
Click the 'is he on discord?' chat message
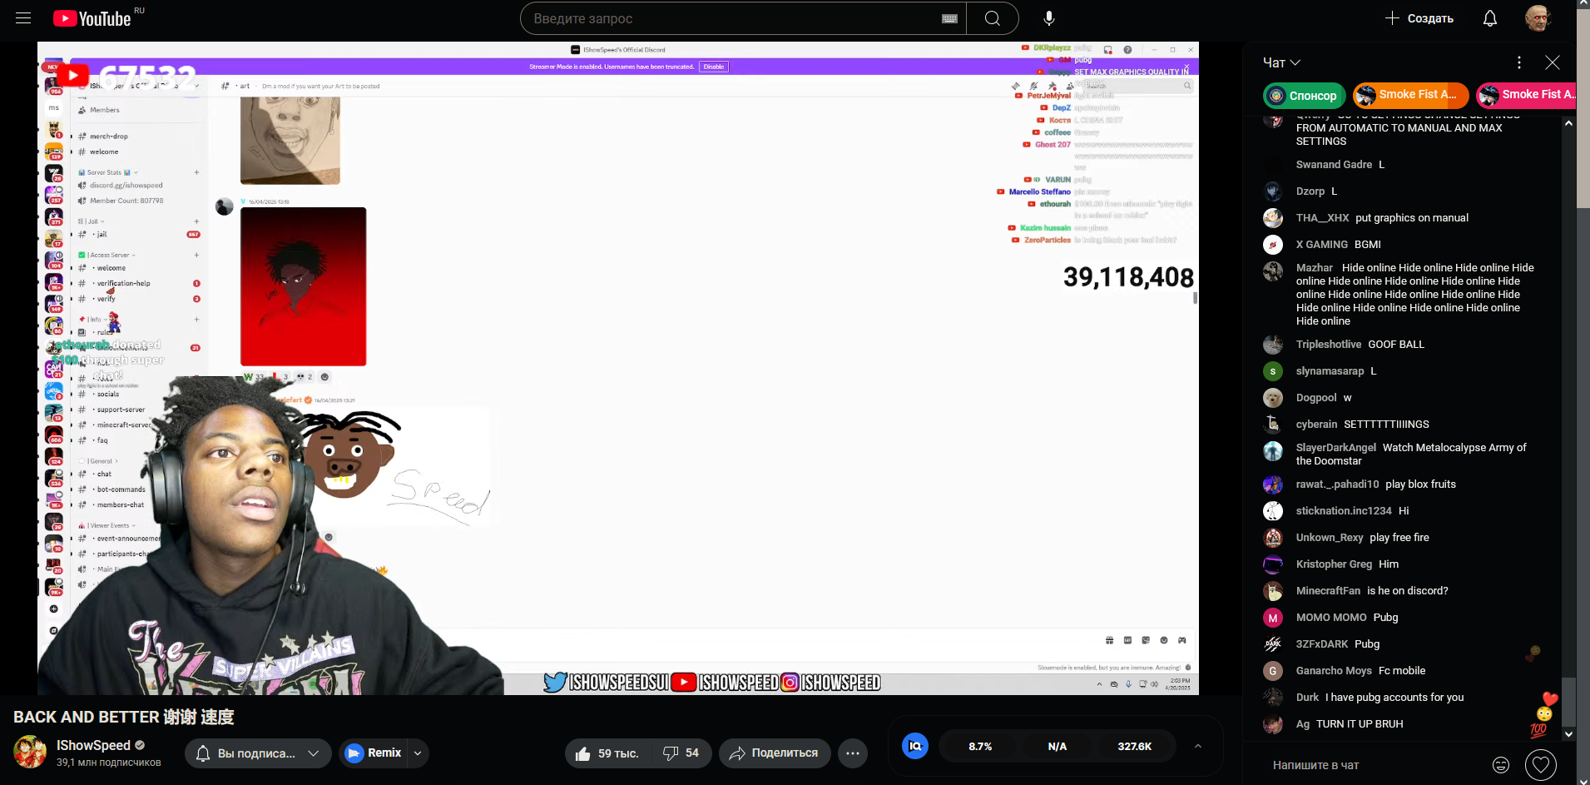[x=1408, y=591]
